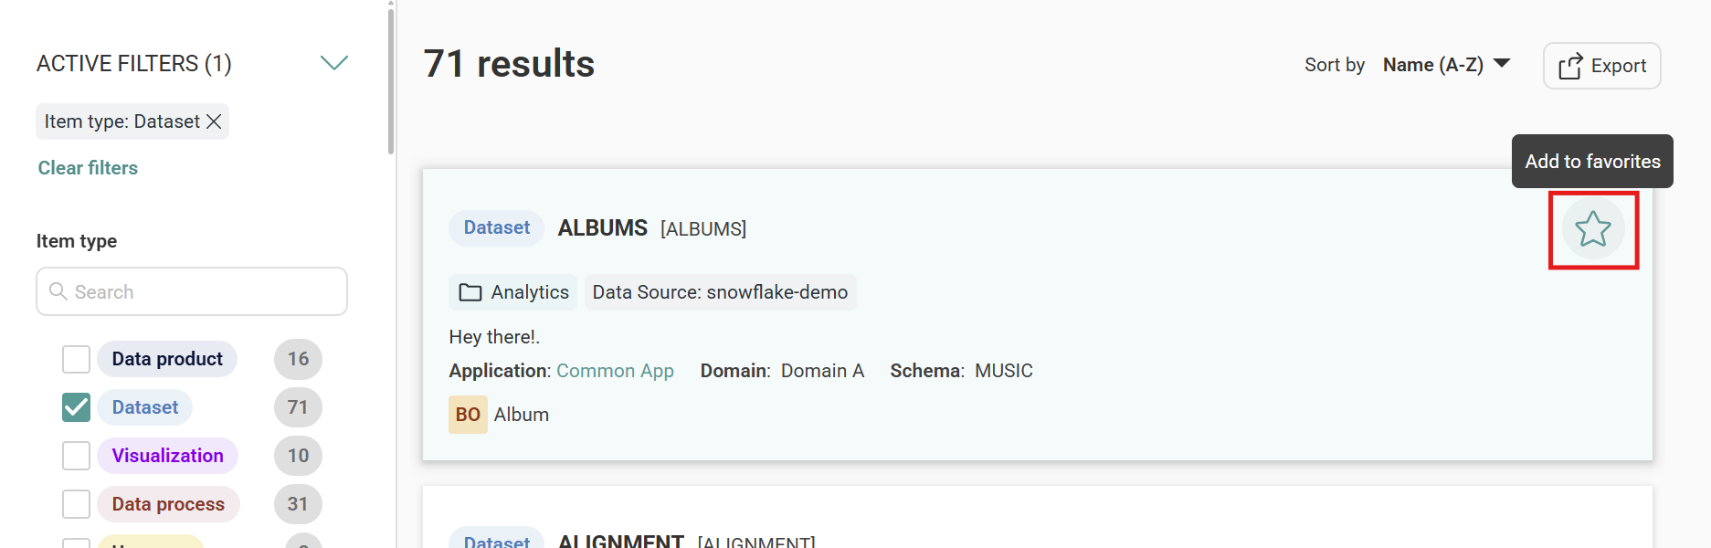The image size is (1711, 548).
Task: Enable the Visualization checkbox
Action: (77, 456)
